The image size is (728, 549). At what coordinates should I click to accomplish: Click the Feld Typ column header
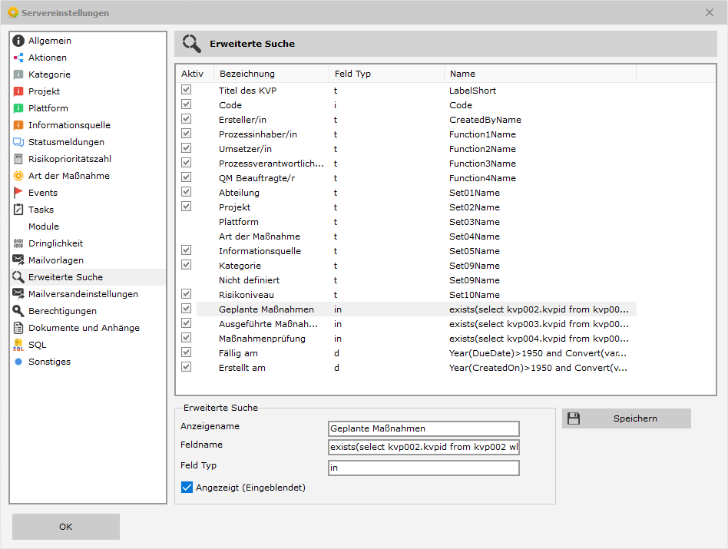click(x=386, y=74)
